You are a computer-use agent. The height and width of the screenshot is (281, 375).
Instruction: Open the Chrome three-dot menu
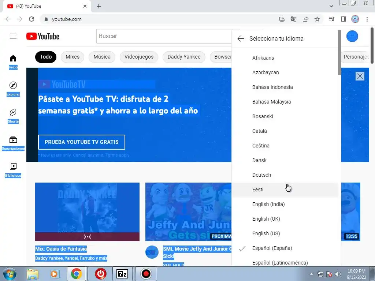[367, 19]
